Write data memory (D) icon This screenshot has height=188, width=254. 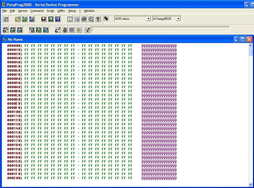pyautogui.click(x=46, y=30)
